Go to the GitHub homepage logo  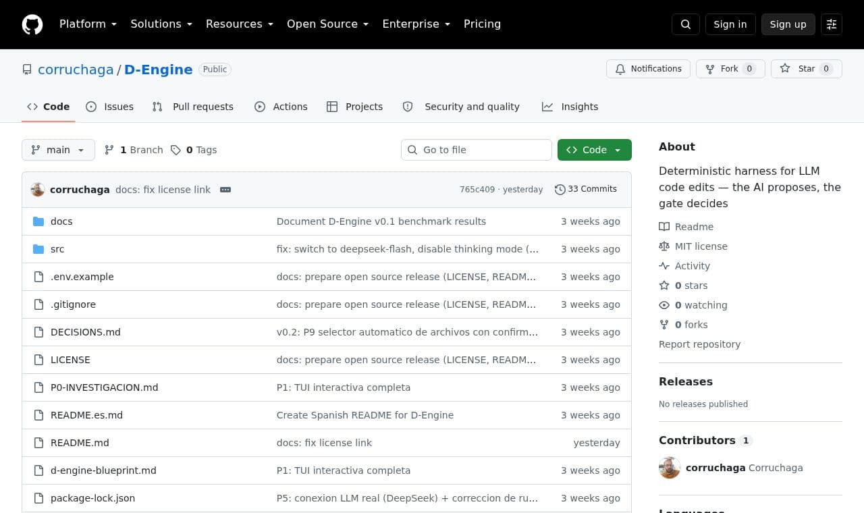tap(32, 24)
